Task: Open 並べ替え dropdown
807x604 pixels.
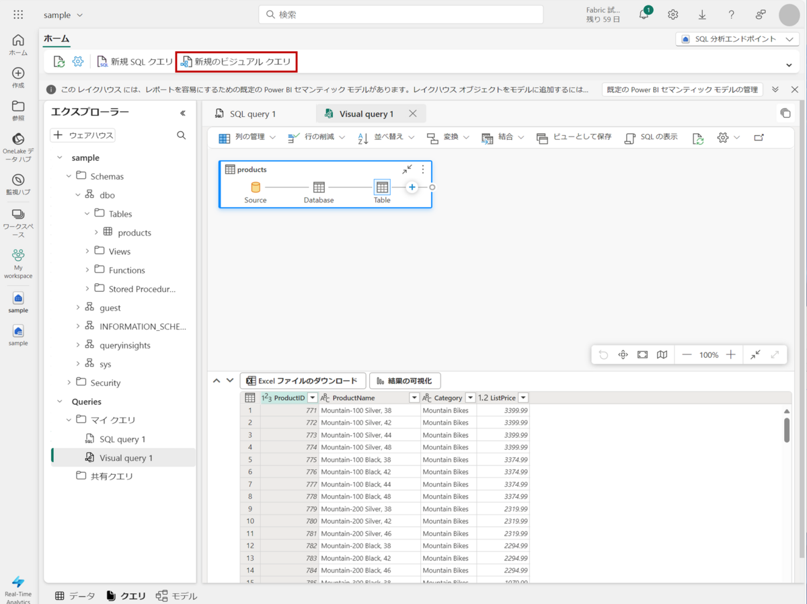Action: [x=386, y=137]
